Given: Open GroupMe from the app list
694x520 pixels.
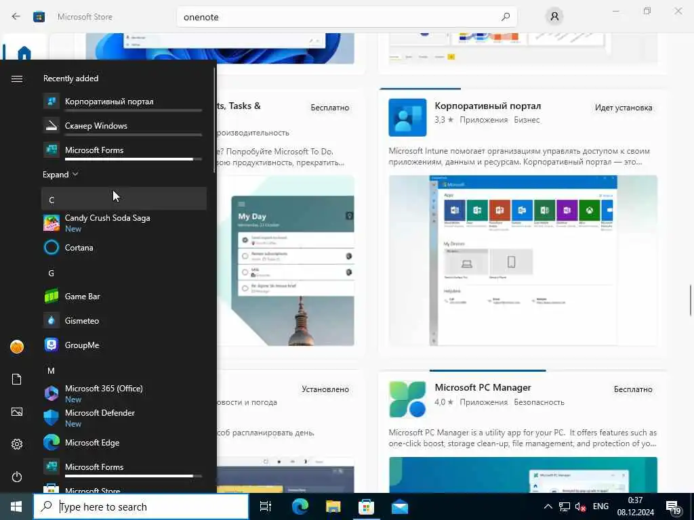Looking at the screenshot, I should point(124,345).
